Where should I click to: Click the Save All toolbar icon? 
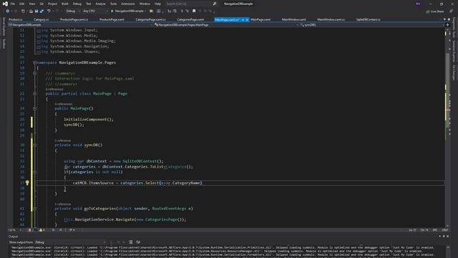click(x=42, y=11)
